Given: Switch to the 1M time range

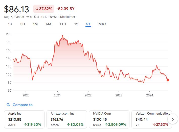Looking at the screenshot, I should [x=35, y=24].
